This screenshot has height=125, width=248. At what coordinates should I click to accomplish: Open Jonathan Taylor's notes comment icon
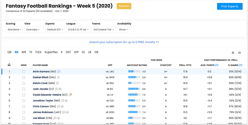[x=63, y=101]
